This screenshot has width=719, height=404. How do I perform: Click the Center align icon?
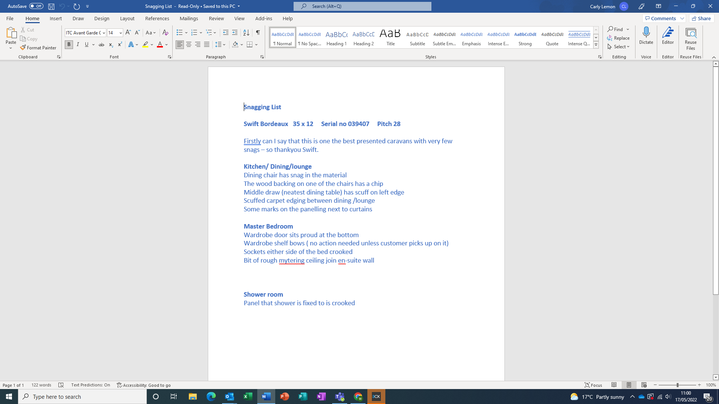click(x=189, y=45)
